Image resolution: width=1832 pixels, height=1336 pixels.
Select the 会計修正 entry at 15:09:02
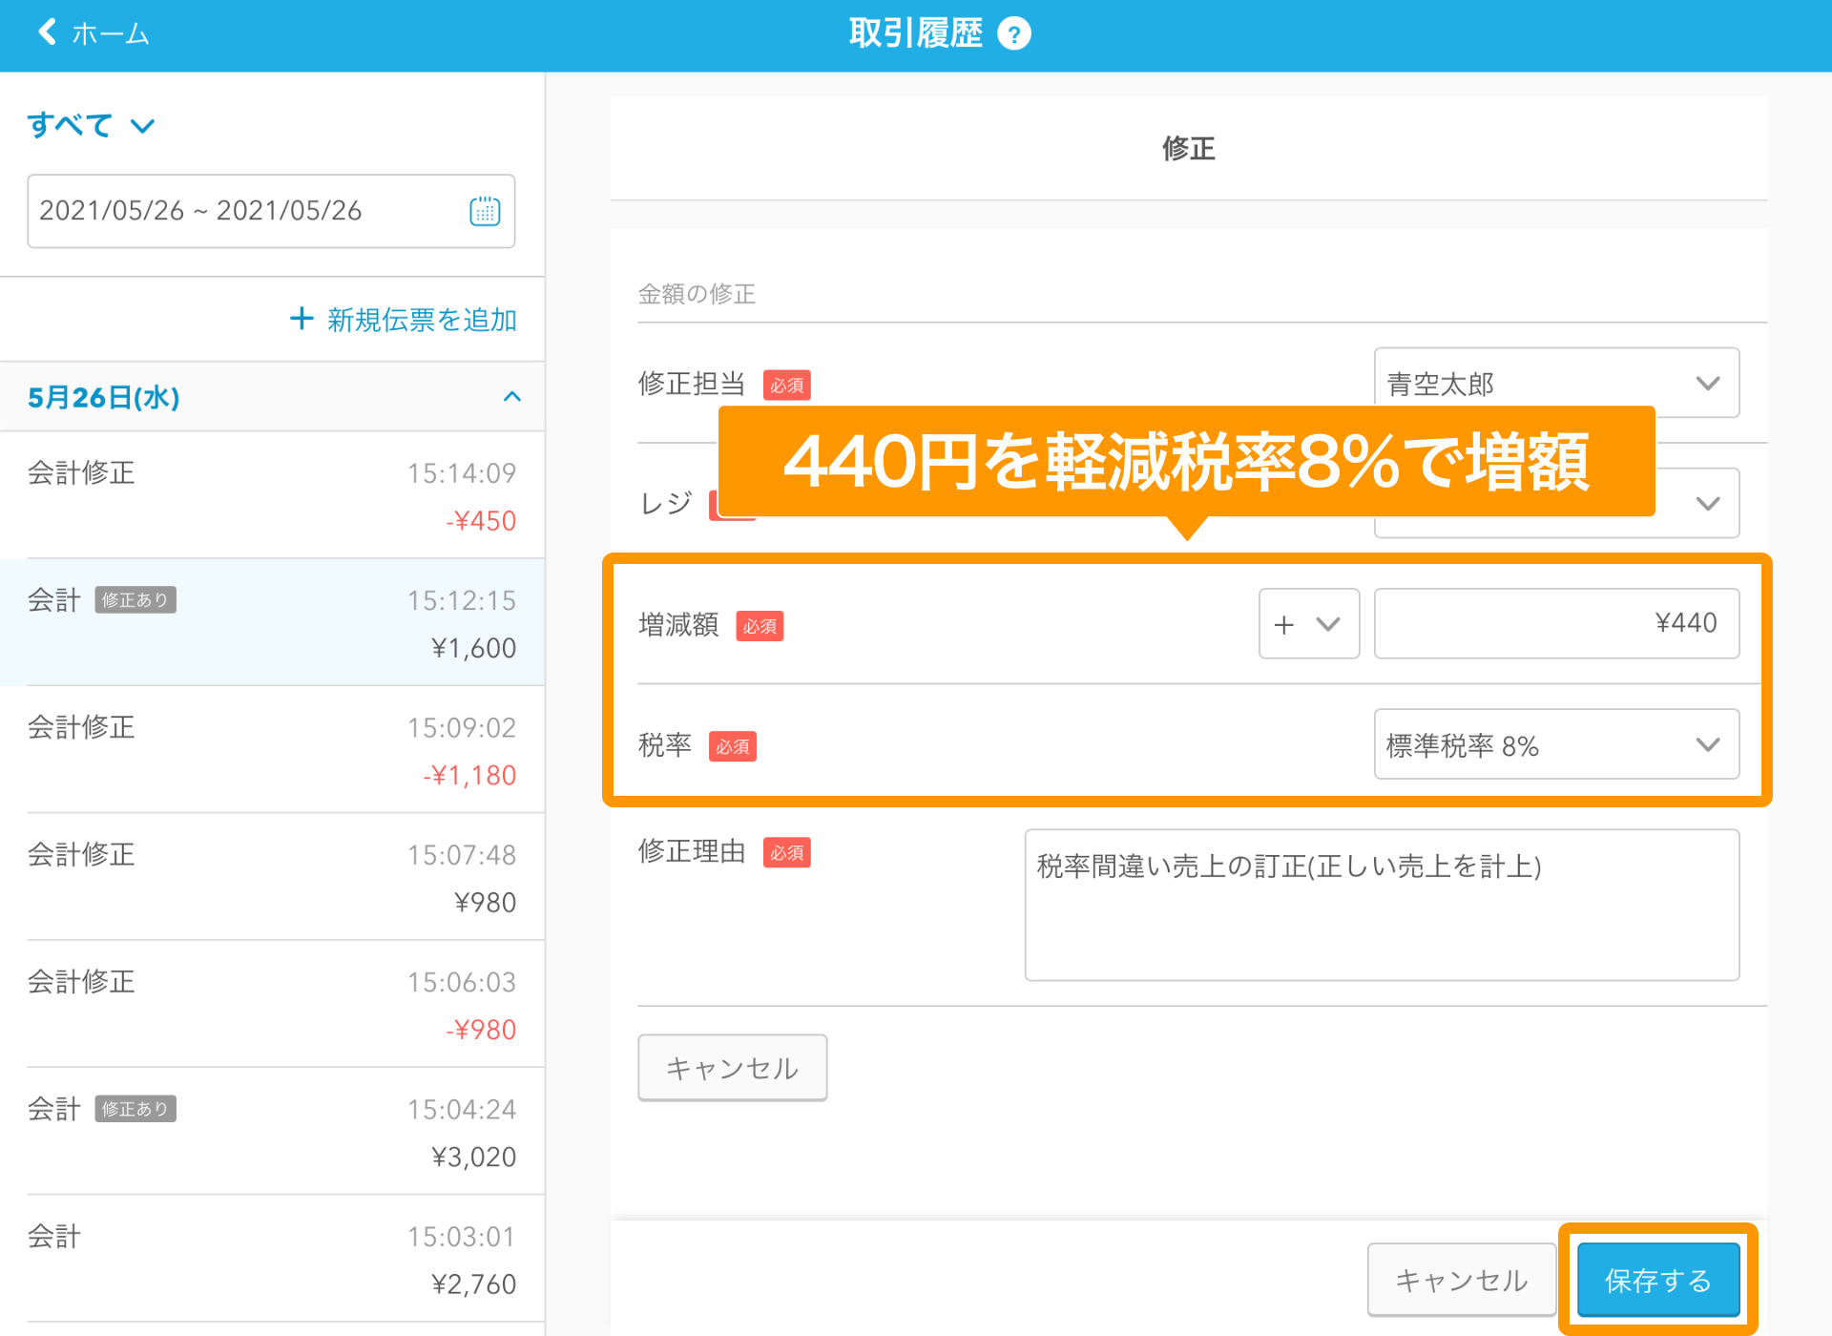tap(272, 749)
